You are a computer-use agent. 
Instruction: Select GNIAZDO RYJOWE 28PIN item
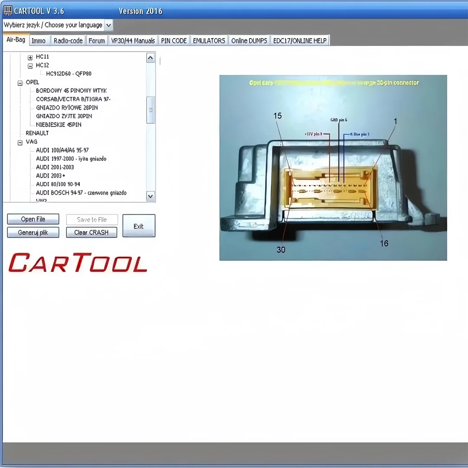(x=67, y=107)
